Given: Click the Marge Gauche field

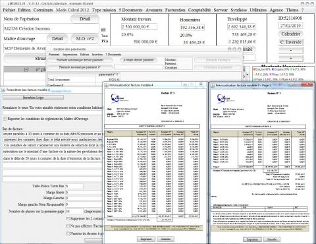Looking at the screenshot, I should (x=84, y=198).
